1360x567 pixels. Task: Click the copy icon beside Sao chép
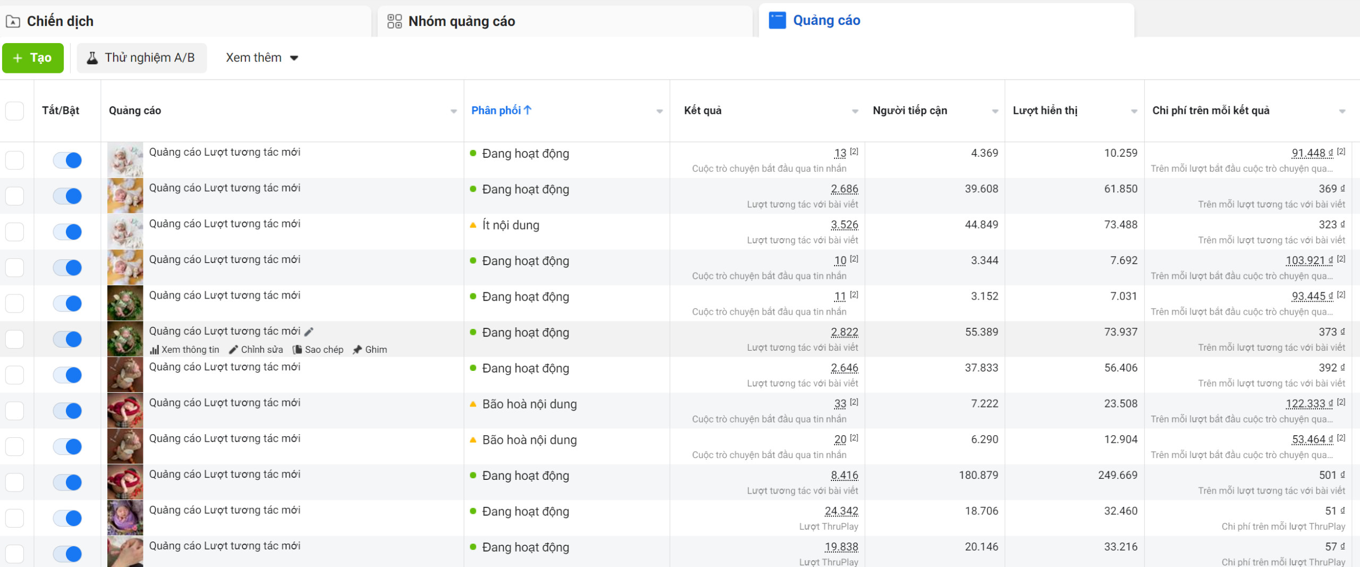[x=297, y=350]
